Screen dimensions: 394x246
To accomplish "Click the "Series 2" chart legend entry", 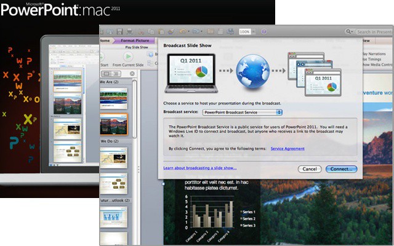I will (248, 219).
